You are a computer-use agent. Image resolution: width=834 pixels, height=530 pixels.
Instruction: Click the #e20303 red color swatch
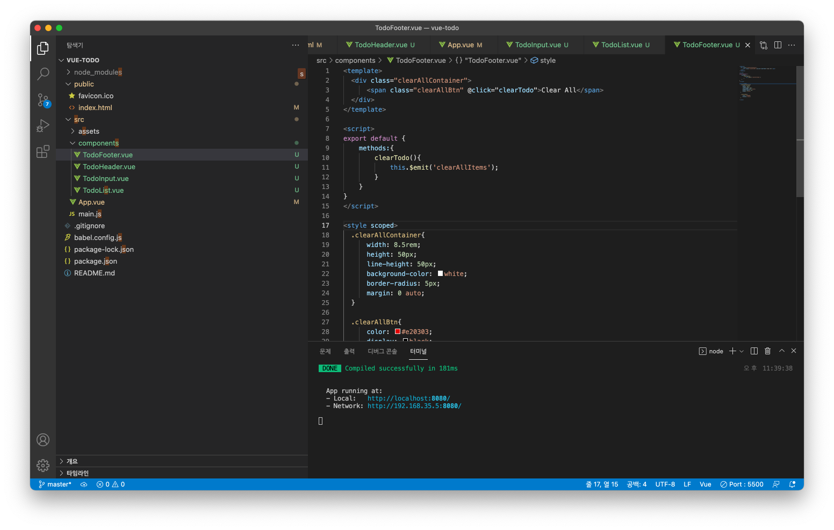pos(398,331)
